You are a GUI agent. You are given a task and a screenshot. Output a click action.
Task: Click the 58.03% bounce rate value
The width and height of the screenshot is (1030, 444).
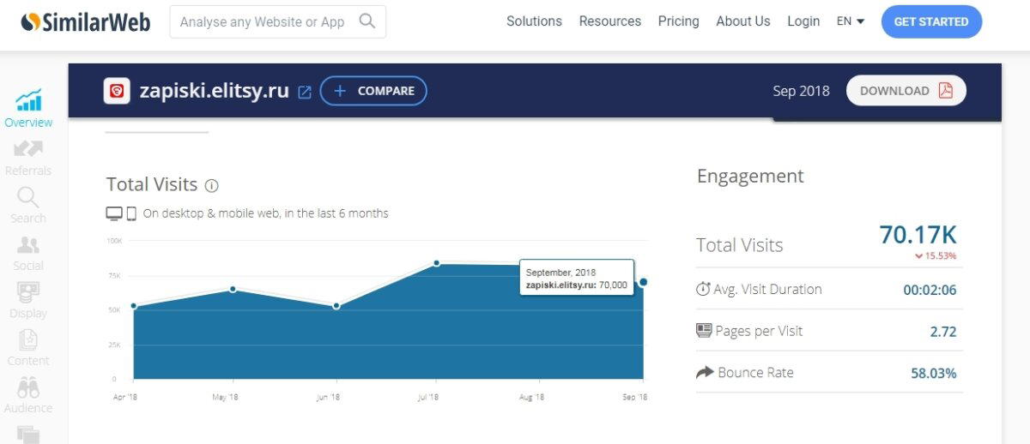[934, 373]
